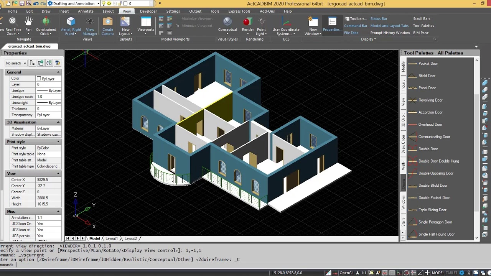
Task: Select Double Door from the tool palette
Action: tap(428, 149)
